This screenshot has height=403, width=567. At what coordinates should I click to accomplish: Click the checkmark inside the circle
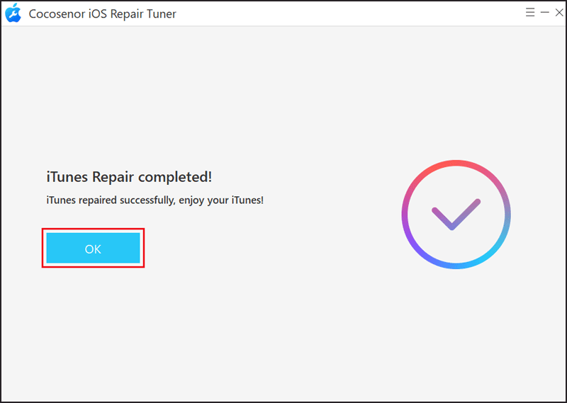[x=456, y=214]
